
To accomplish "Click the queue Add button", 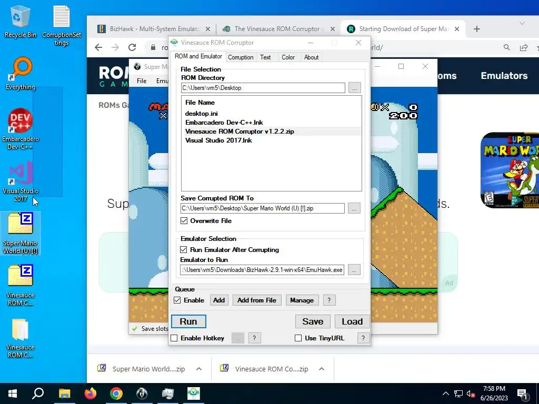I will [x=218, y=300].
